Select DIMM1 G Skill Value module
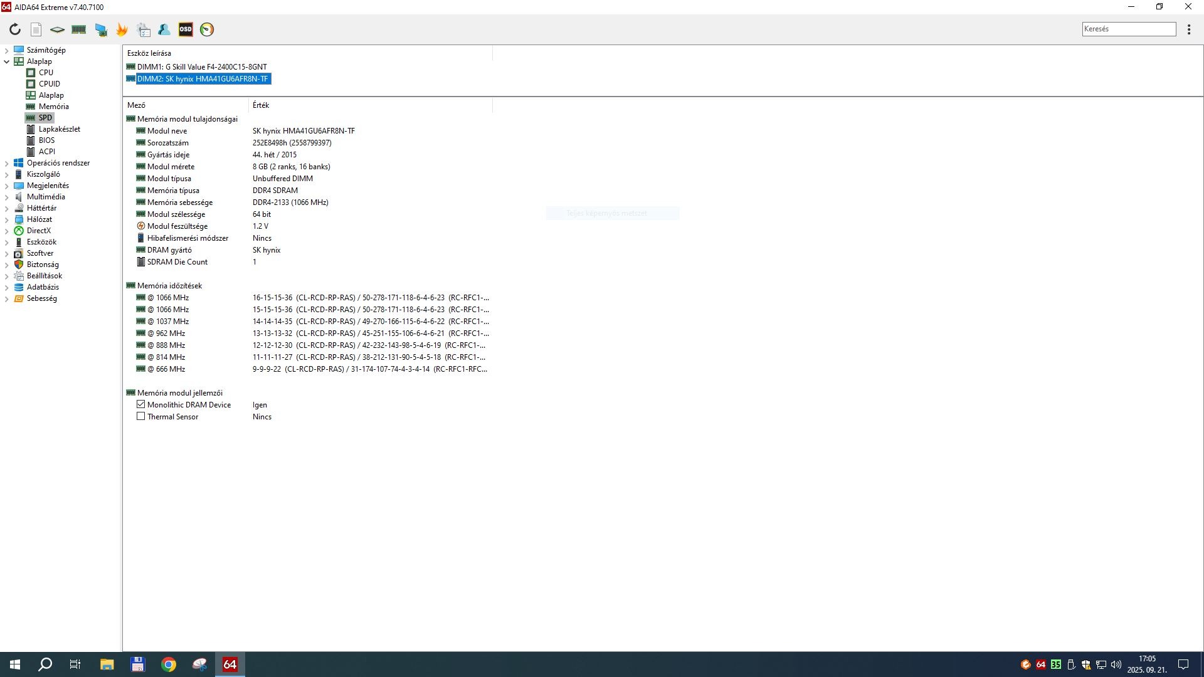 [201, 66]
